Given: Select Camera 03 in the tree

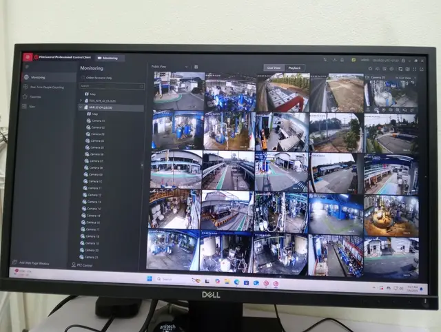Looking at the screenshot, I should pyautogui.click(x=95, y=134).
